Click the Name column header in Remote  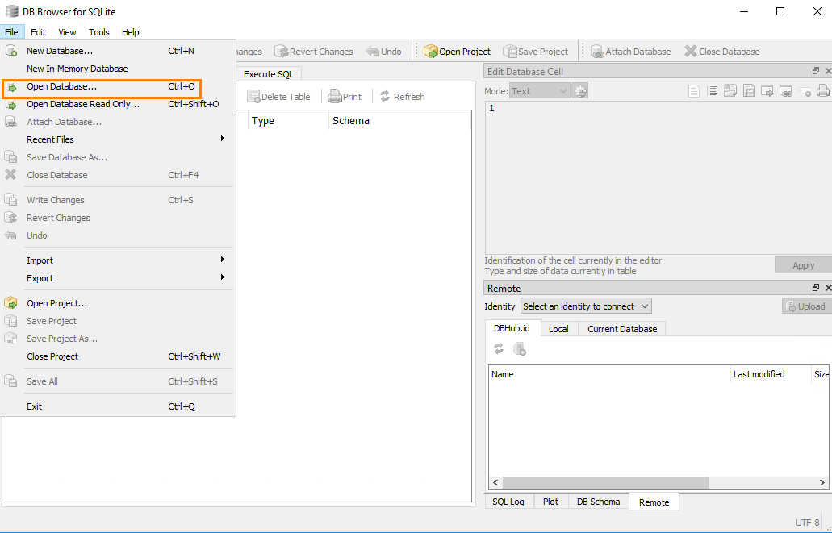click(609, 374)
